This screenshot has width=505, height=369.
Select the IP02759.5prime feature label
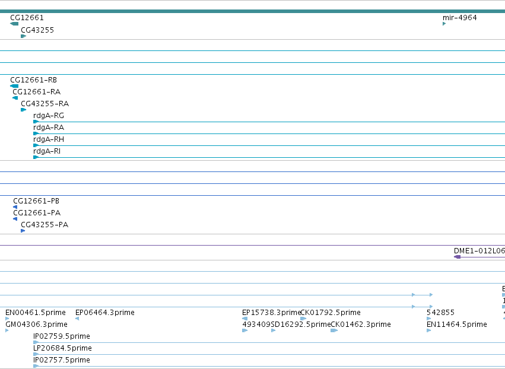point(62,336)
